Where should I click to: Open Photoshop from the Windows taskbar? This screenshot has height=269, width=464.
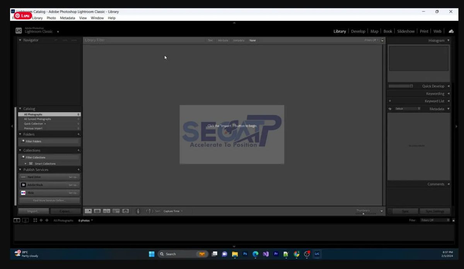point(245,254)
